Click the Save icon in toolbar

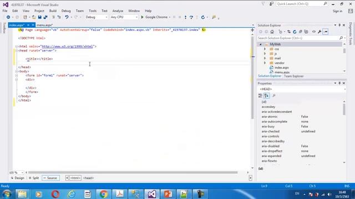(39, 17)
